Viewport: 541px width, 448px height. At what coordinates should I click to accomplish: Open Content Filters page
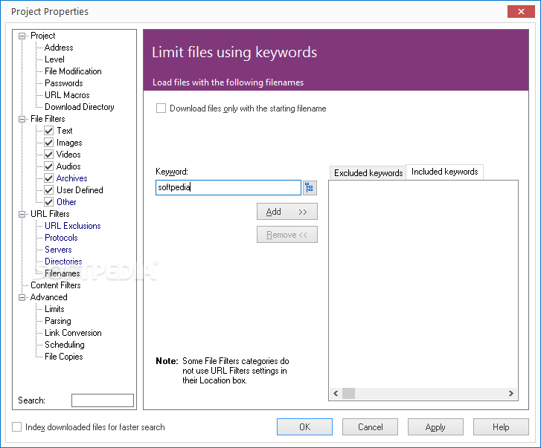[56, 285]
